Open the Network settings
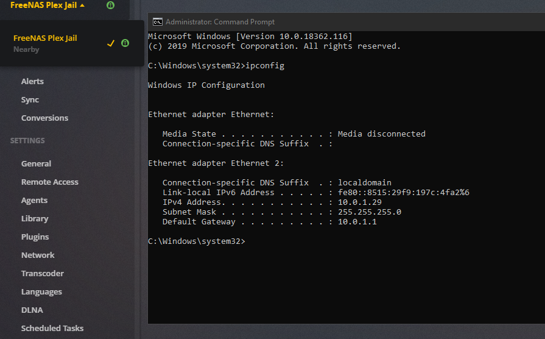Viewport: 545px width, 339px height. coord(38,255)
